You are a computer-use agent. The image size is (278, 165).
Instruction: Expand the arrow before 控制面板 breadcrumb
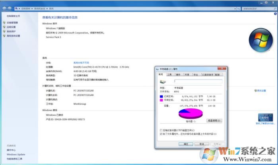[19, 8]
